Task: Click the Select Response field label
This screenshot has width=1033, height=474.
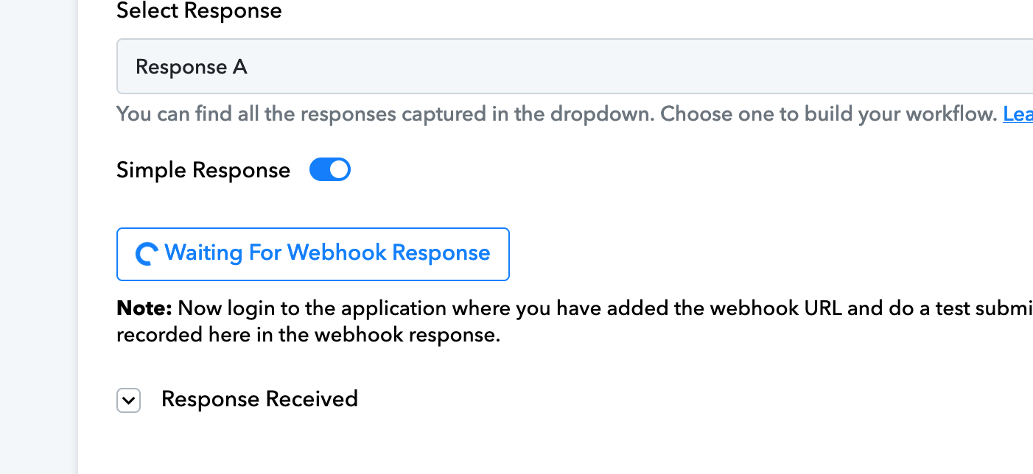Action: tap(199, 11)
